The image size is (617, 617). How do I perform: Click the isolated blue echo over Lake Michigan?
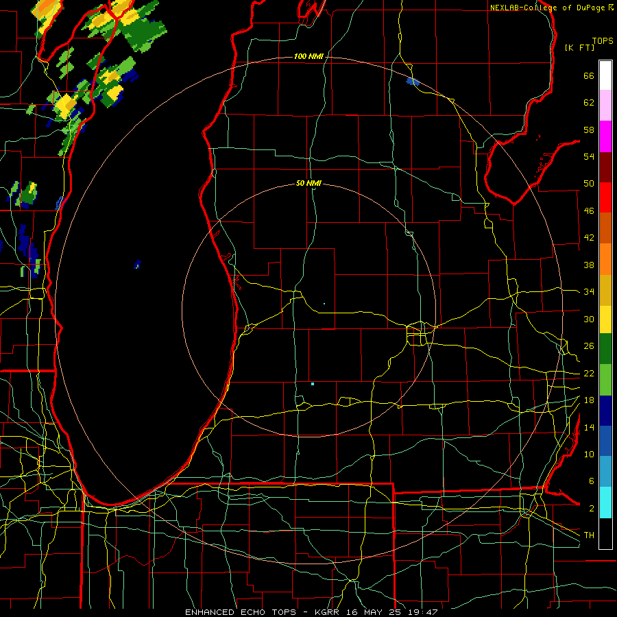pos(137,264)
